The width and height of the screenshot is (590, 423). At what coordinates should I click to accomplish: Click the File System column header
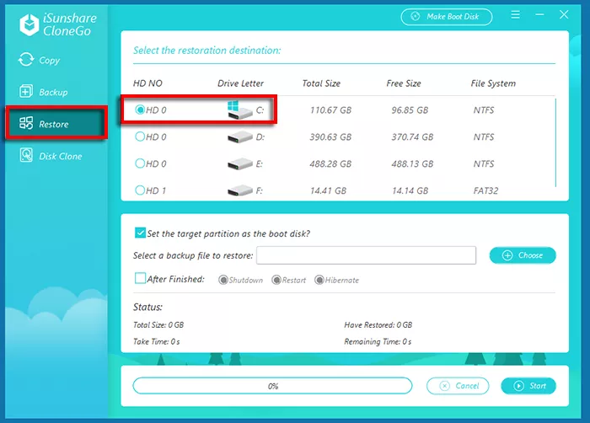[493, 83]
